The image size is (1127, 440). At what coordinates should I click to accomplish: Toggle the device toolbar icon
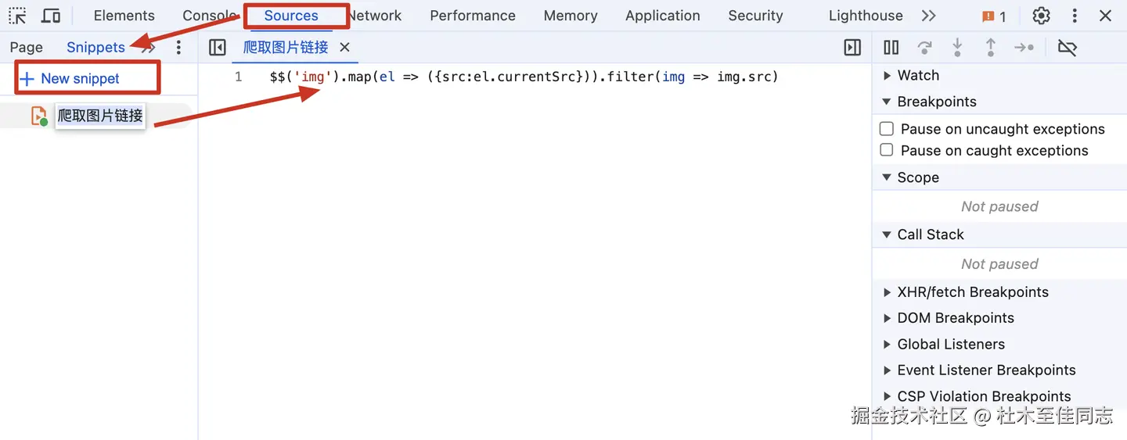[51, 16]
